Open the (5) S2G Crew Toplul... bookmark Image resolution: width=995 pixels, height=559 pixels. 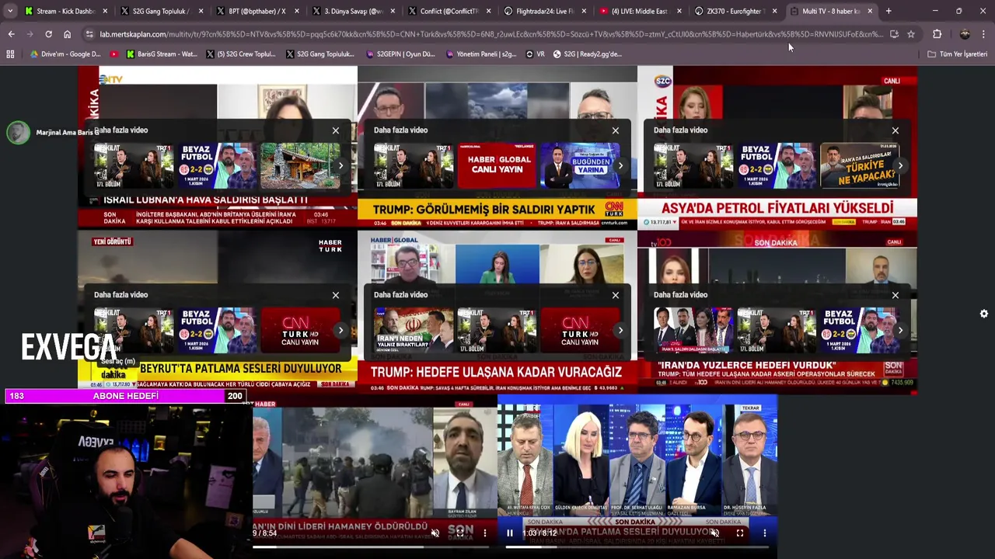click(241, 54)
